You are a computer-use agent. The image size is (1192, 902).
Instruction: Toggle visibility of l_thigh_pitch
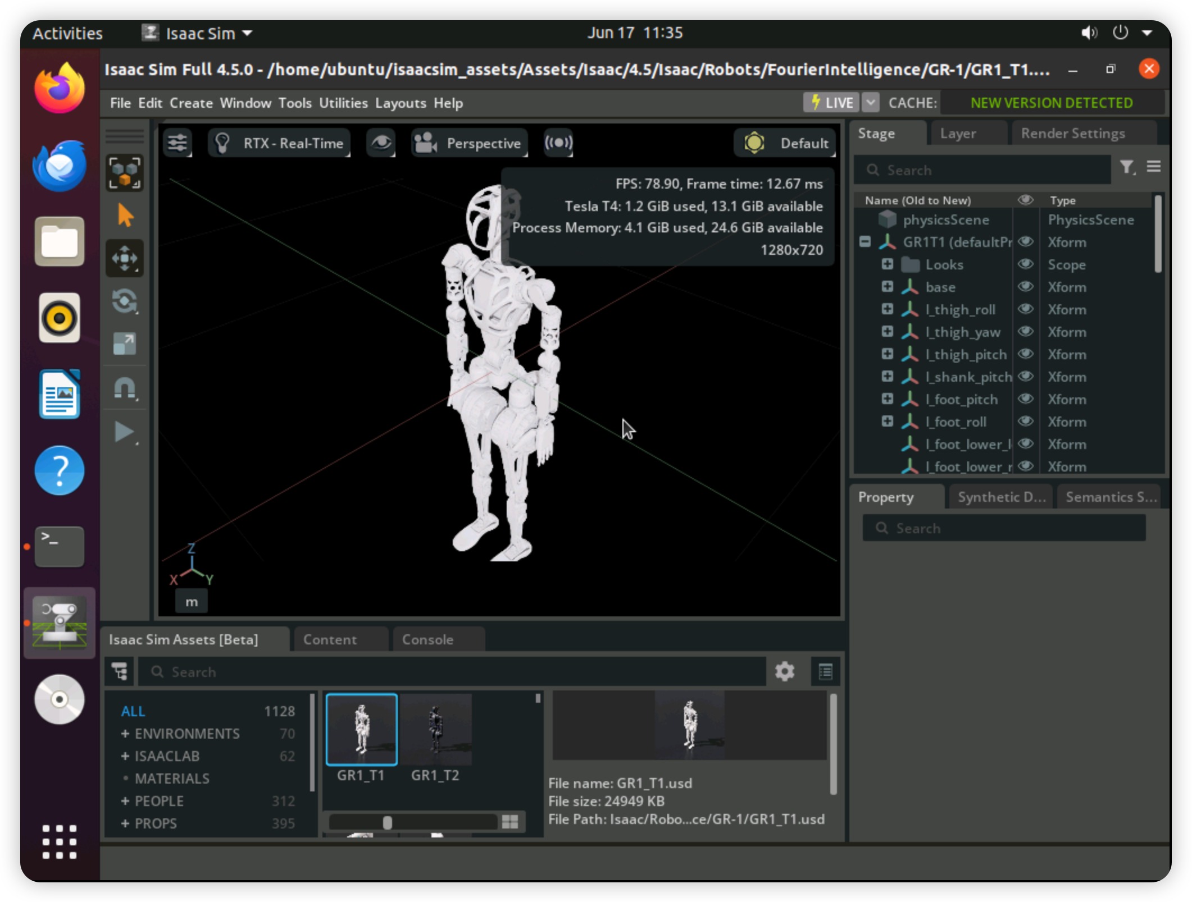[x=1026, y=354]
